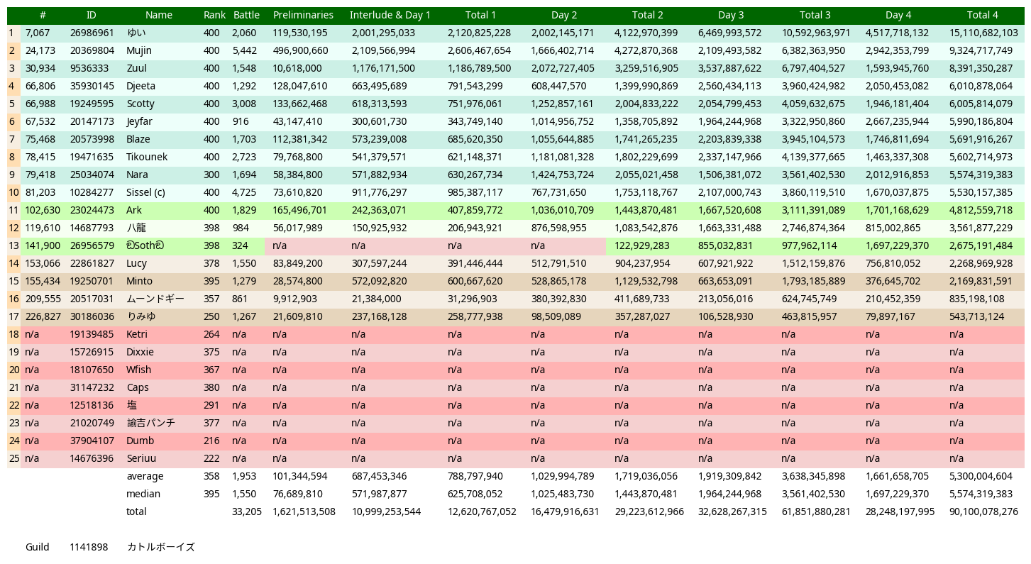Select the "Rank" column header
The width and height of the screenshot is (1031, 564).
click(x=214, y=15)
